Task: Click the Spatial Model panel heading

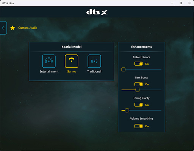Action: coord(72,47)
